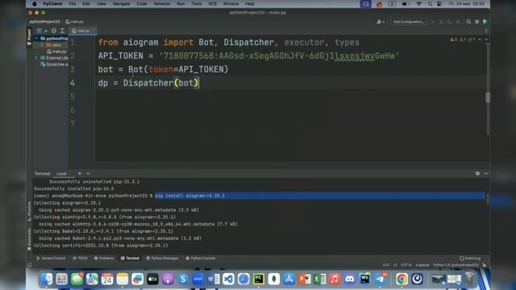Open the Version Control tool window

[x=51, y=258]
